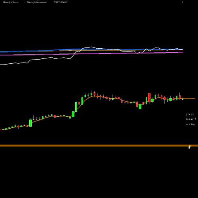Viewport: 198px width, 198px height.
Task: Click the 278.33 price value
Action: [190, 114]
